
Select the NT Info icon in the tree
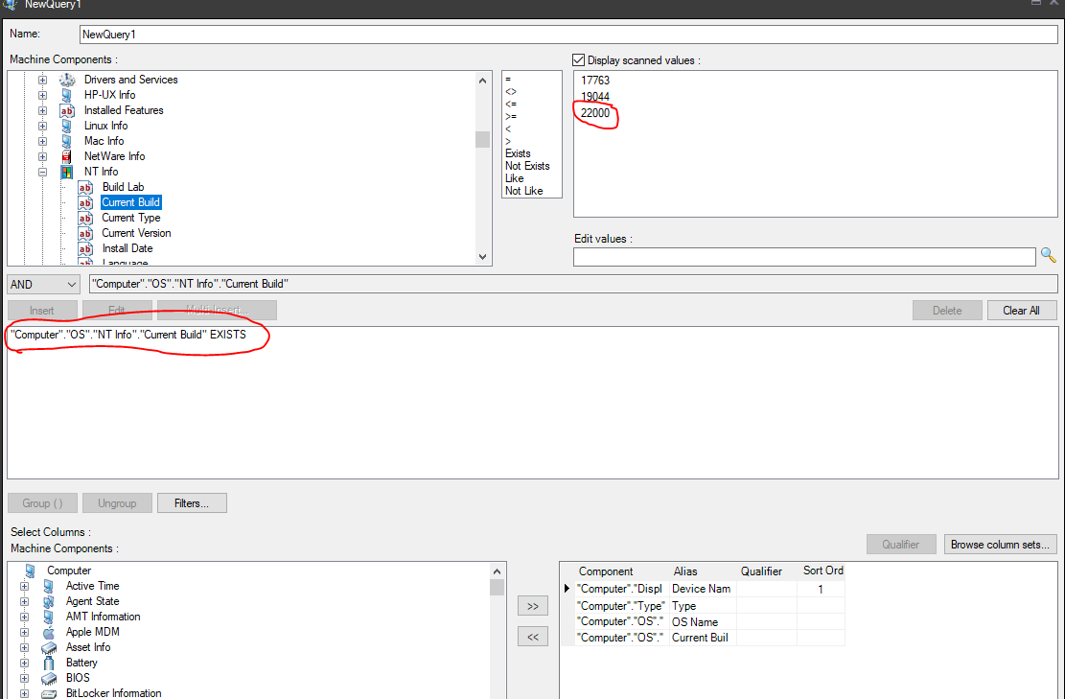[x=66, y=171]
